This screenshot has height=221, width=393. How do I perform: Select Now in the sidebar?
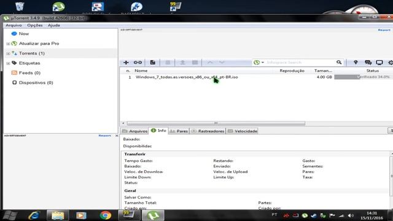click(x=24, y=34)
